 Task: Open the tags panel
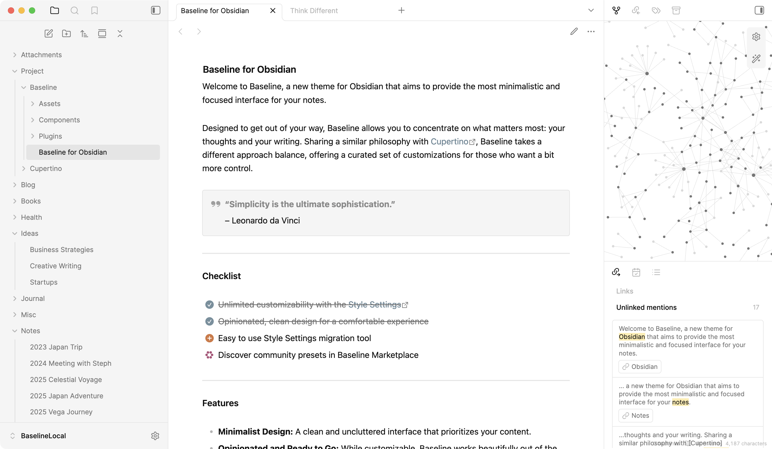pos(656,10)
